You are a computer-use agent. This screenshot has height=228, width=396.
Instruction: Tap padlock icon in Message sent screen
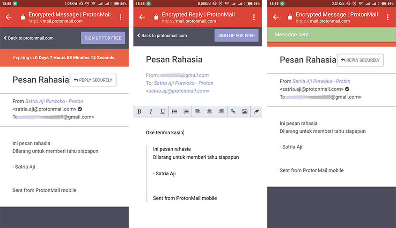[x=290, y=17]
